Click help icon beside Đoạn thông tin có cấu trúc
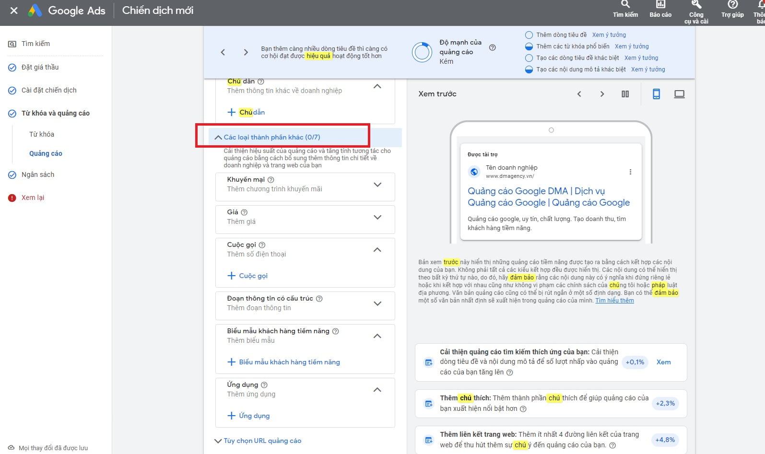This screenshot has width=765, height=454. (319, 299)
